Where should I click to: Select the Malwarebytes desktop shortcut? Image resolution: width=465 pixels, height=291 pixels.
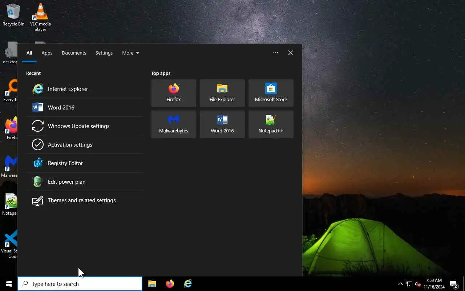click(10, 166)
